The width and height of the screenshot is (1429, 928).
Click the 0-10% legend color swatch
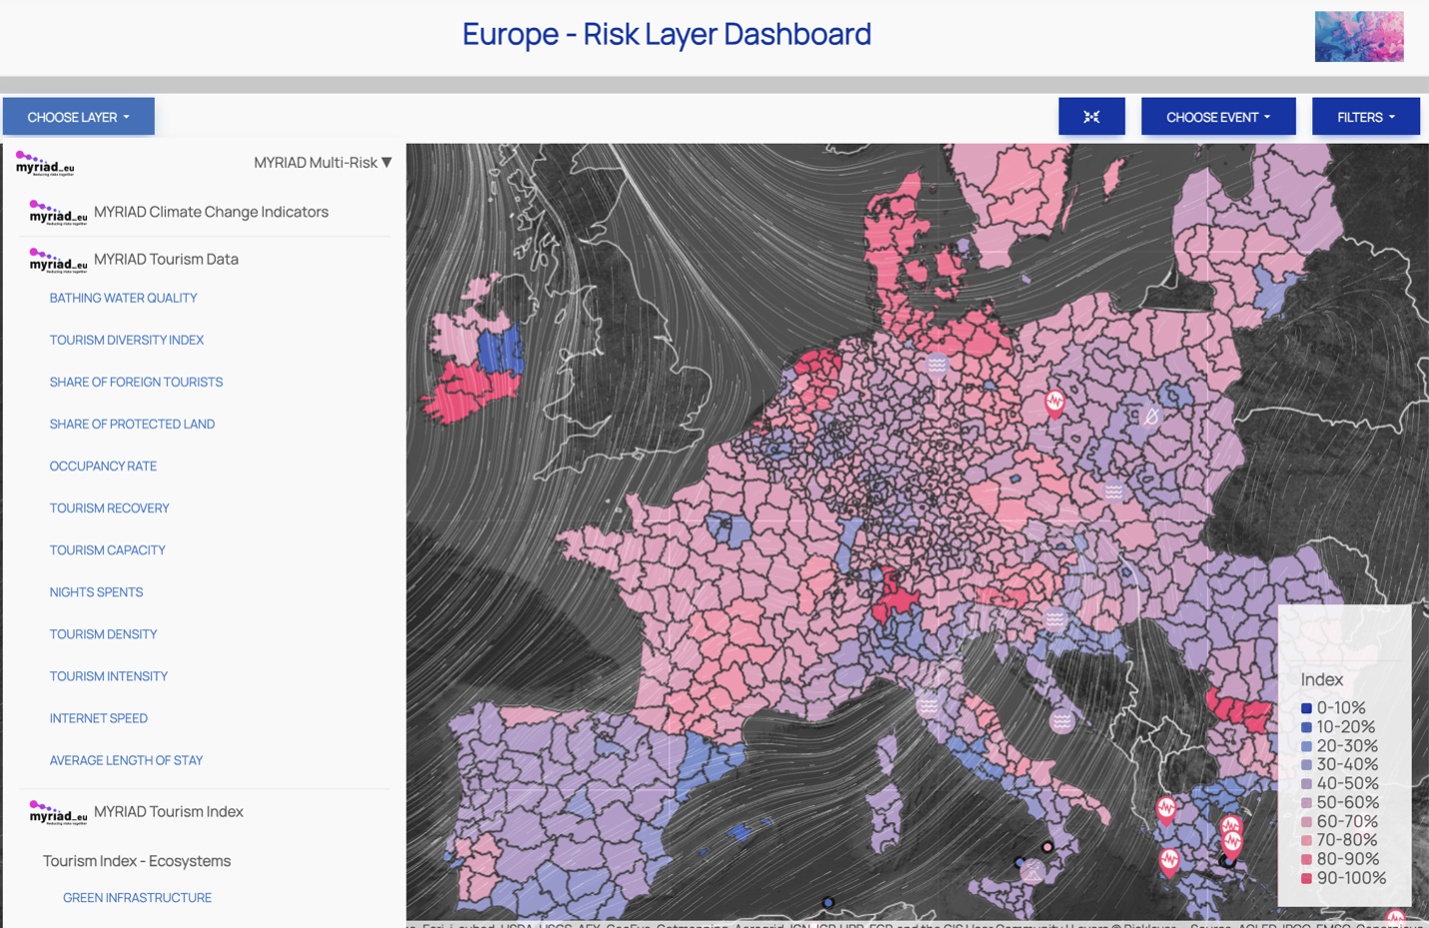[x=1306, y=708]
